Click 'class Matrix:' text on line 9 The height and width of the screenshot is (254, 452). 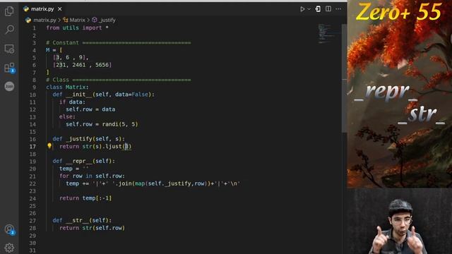point(68,87)
